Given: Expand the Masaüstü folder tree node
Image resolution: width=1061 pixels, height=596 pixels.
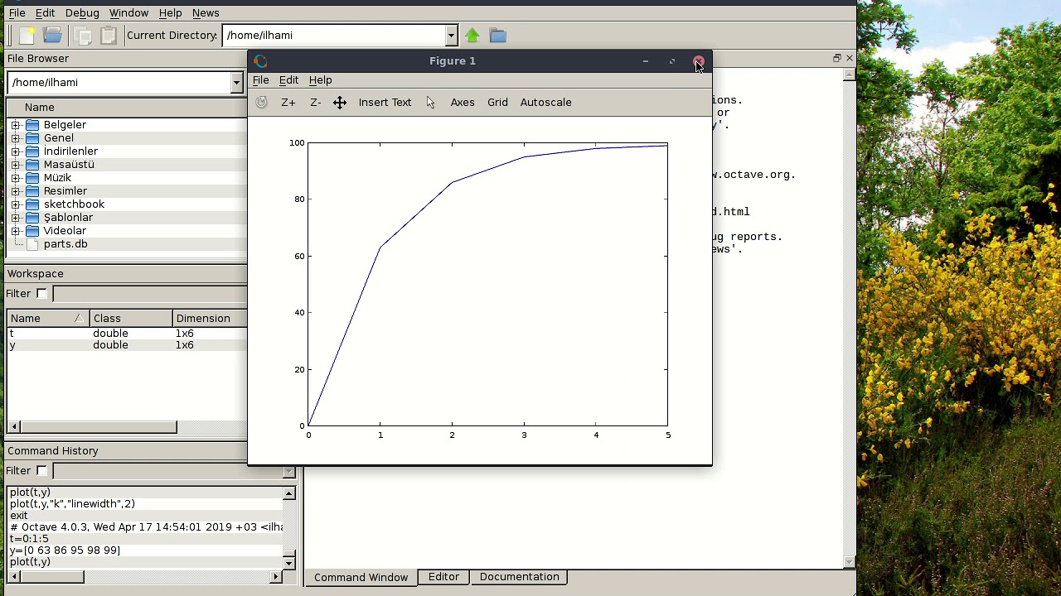Looking at the screenshot, I should [15, 165].
